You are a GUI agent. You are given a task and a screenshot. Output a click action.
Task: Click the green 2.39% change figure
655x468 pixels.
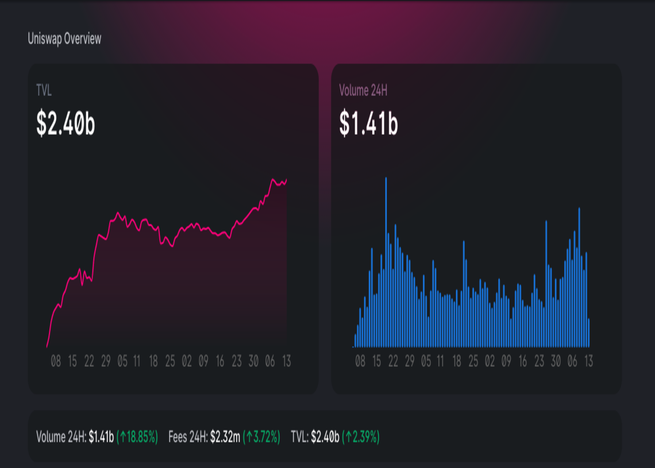(361, 437)
